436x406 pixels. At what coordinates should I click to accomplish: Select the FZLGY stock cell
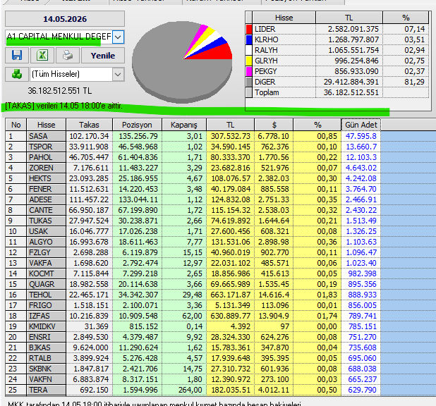point(47,252)
